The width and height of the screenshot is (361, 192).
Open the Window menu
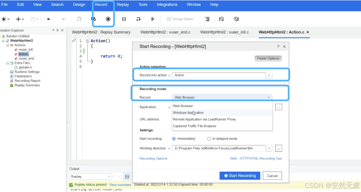coord(194,4)
